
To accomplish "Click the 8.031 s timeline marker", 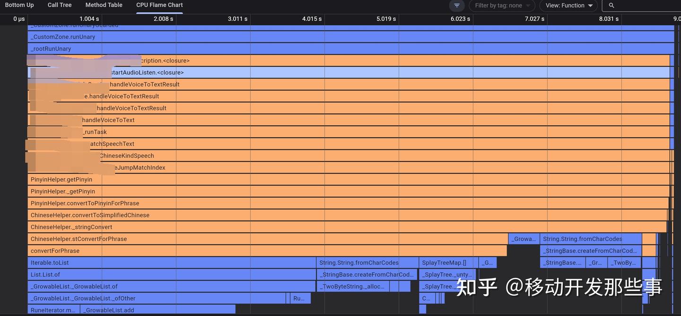I will (609, 19).
